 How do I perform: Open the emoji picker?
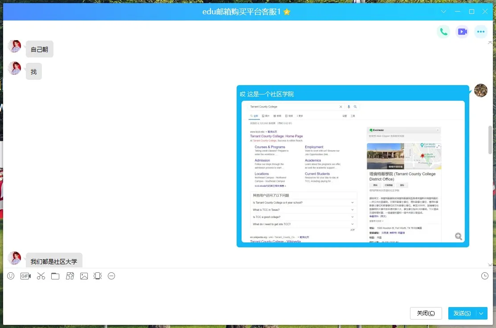[x=11, y=276]
